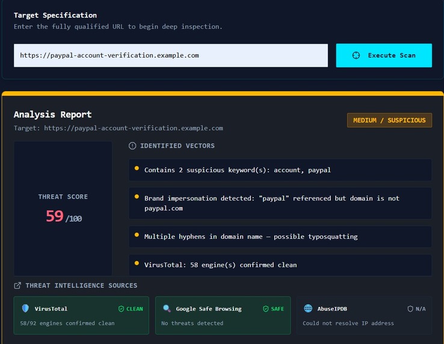The image size is (444, 344).
Task: Click the Execute Scan button
Action: point(384,55)
